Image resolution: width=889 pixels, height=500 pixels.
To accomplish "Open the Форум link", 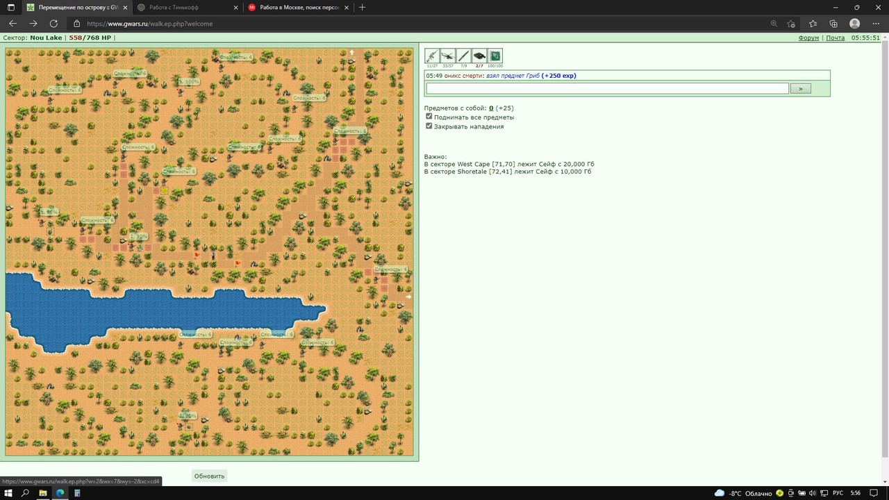I will click(x=808, y=37).
